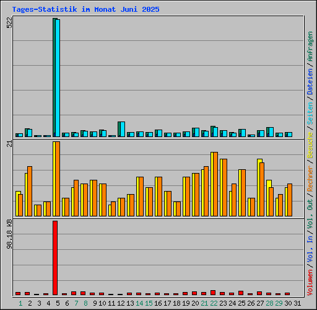Click green day label "14" on the x-axis

pyautogui.click(x=139, y=303)
